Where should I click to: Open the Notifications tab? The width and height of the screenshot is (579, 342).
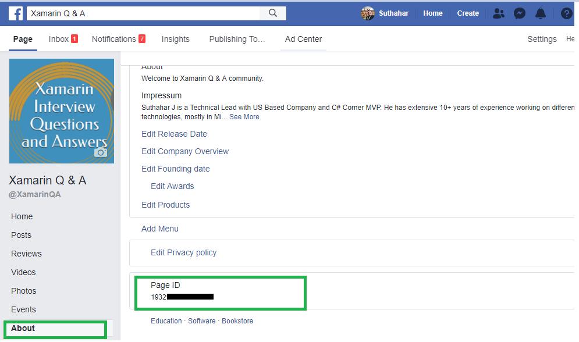119,39
